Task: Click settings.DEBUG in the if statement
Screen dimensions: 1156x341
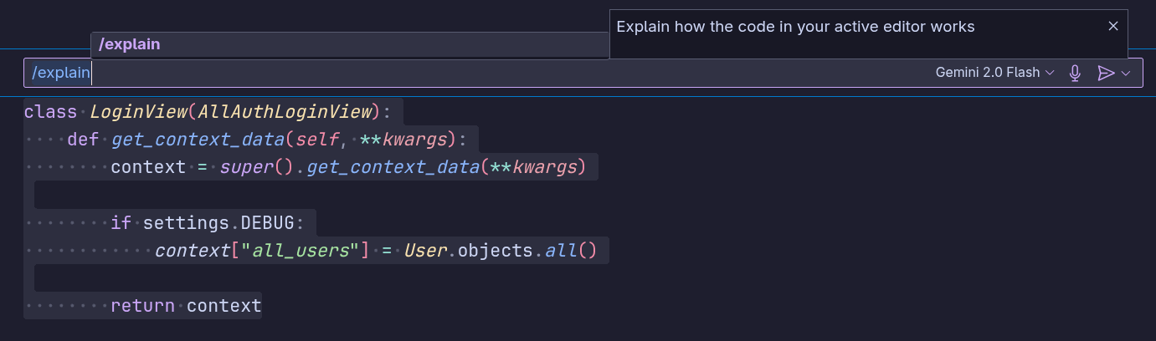Action: point(218,223)
